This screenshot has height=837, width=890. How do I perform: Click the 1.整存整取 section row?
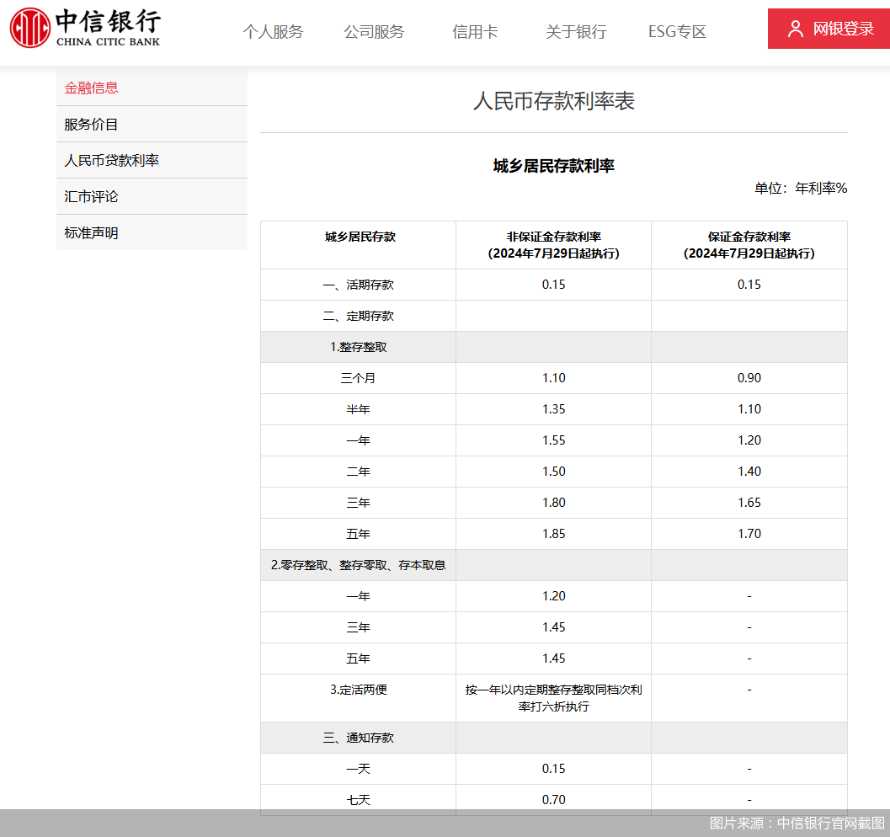[x=358, y=347]
